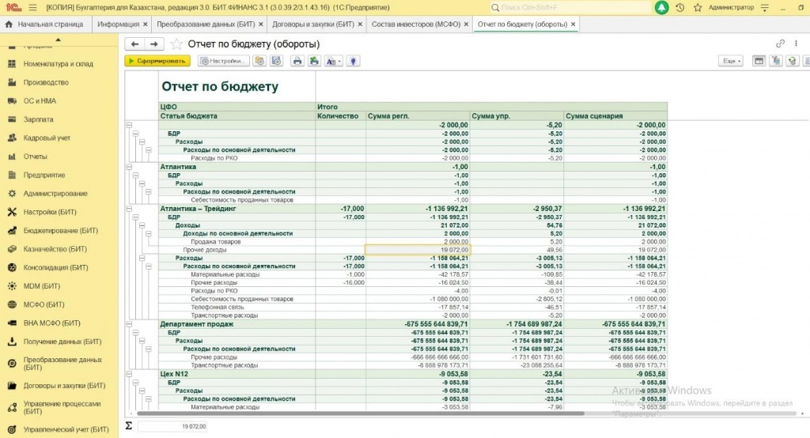Viewport: 810px width, 438px height.
Task: Close the Информация tab
Action: [146, 25]
